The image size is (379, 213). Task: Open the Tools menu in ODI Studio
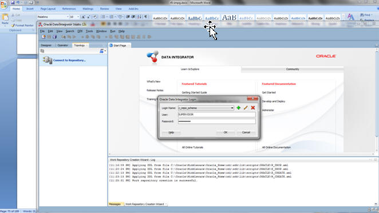click(x=89, y=31)
